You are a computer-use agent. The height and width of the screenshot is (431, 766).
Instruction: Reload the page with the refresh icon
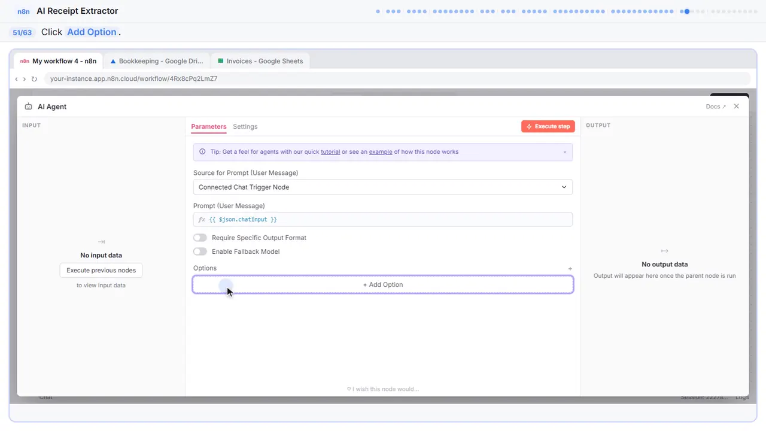[x=34, y=79]
